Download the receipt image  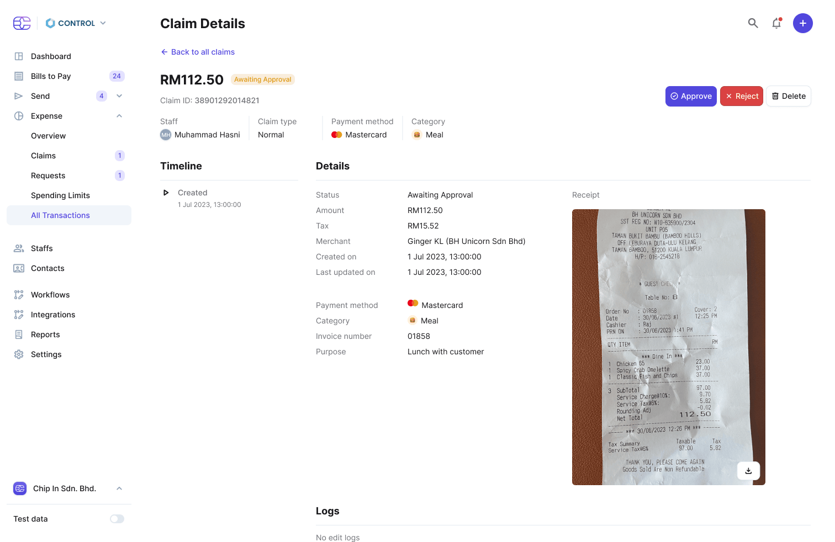pos(748,471)
